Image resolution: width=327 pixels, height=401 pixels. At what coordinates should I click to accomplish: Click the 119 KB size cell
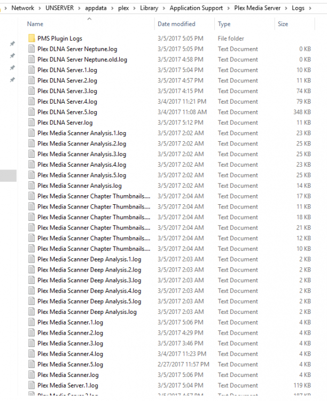302,385
